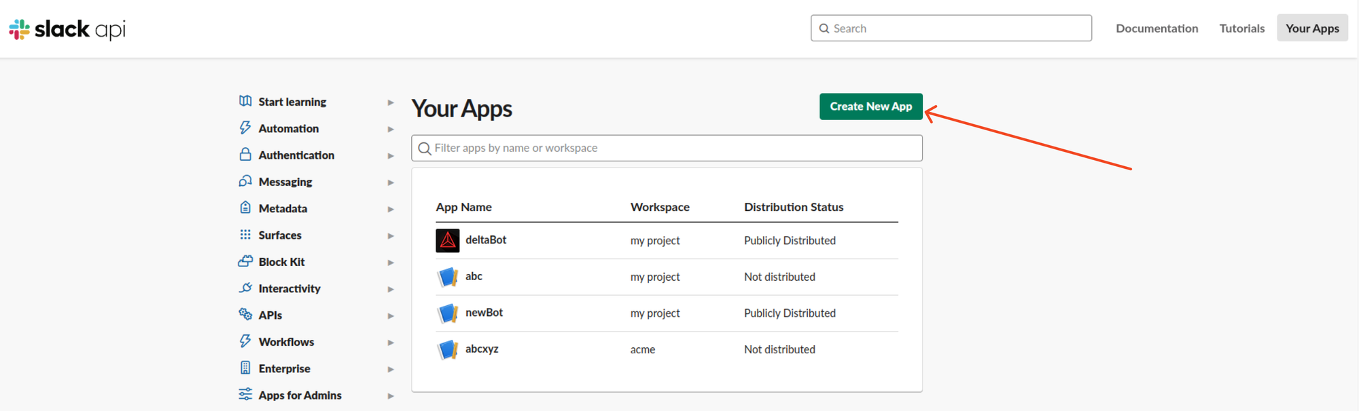
Task: Select the Your Apps tab
Action: (1311, 28)
